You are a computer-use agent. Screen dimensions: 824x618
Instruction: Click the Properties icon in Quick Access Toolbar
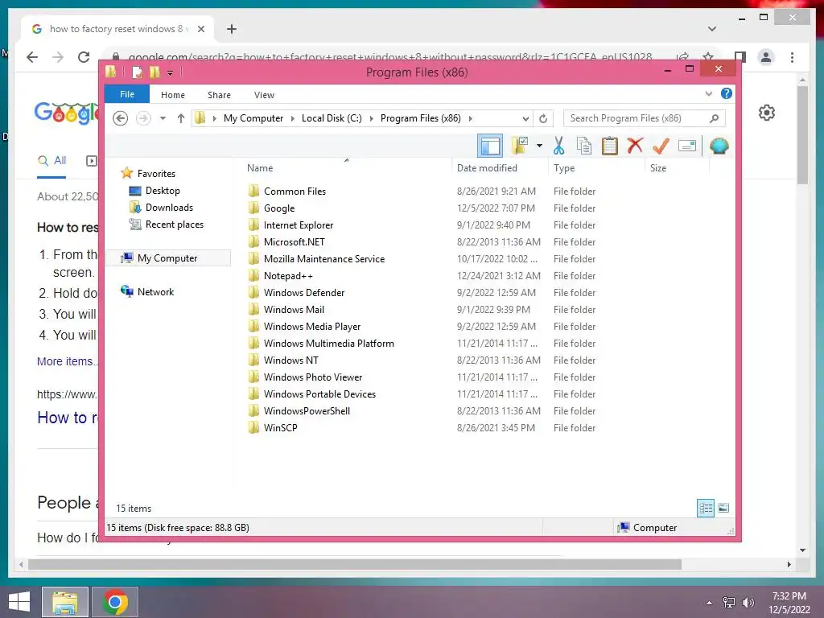137,72
